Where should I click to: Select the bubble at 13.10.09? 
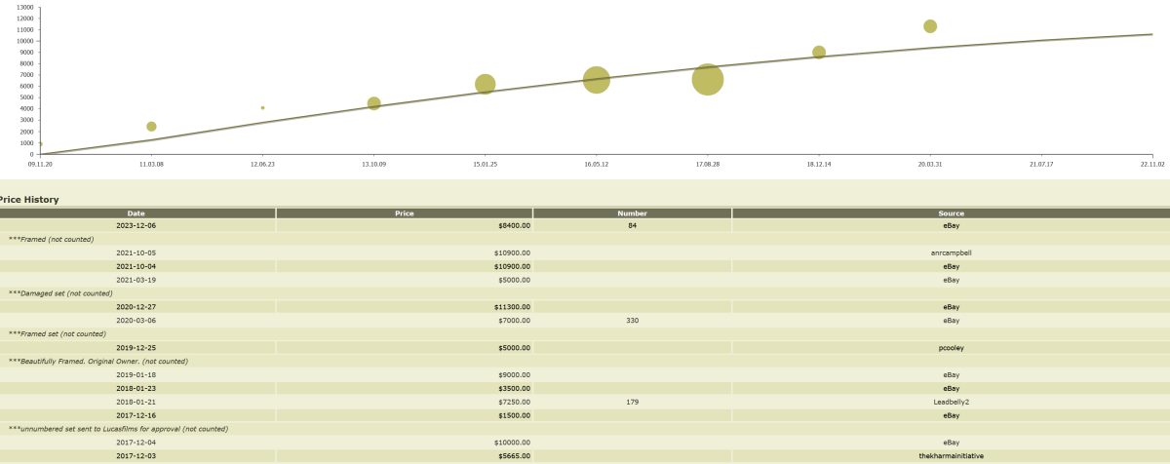(374, 103)
